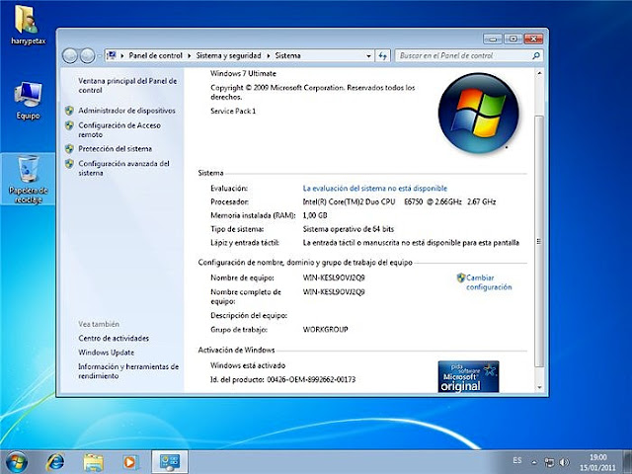Click shield icon beside Configuración de Acceso remoto
632x474 pixels.
[69, 125]
